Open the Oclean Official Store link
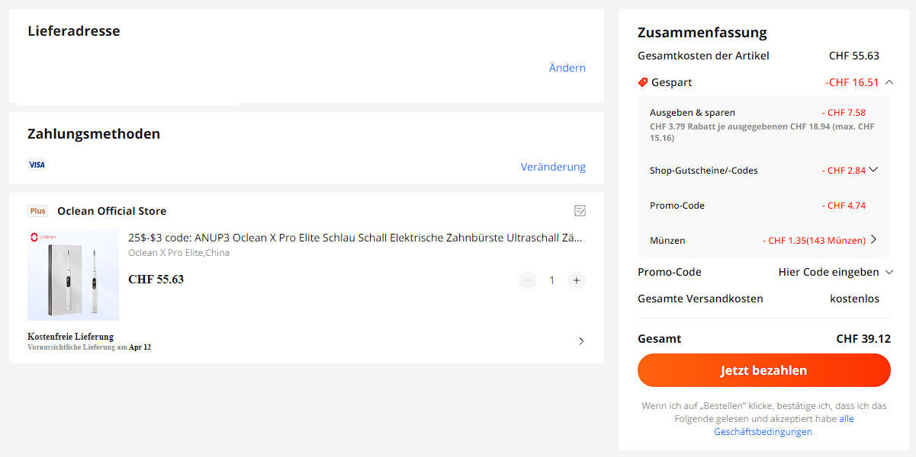 point(111,211)
